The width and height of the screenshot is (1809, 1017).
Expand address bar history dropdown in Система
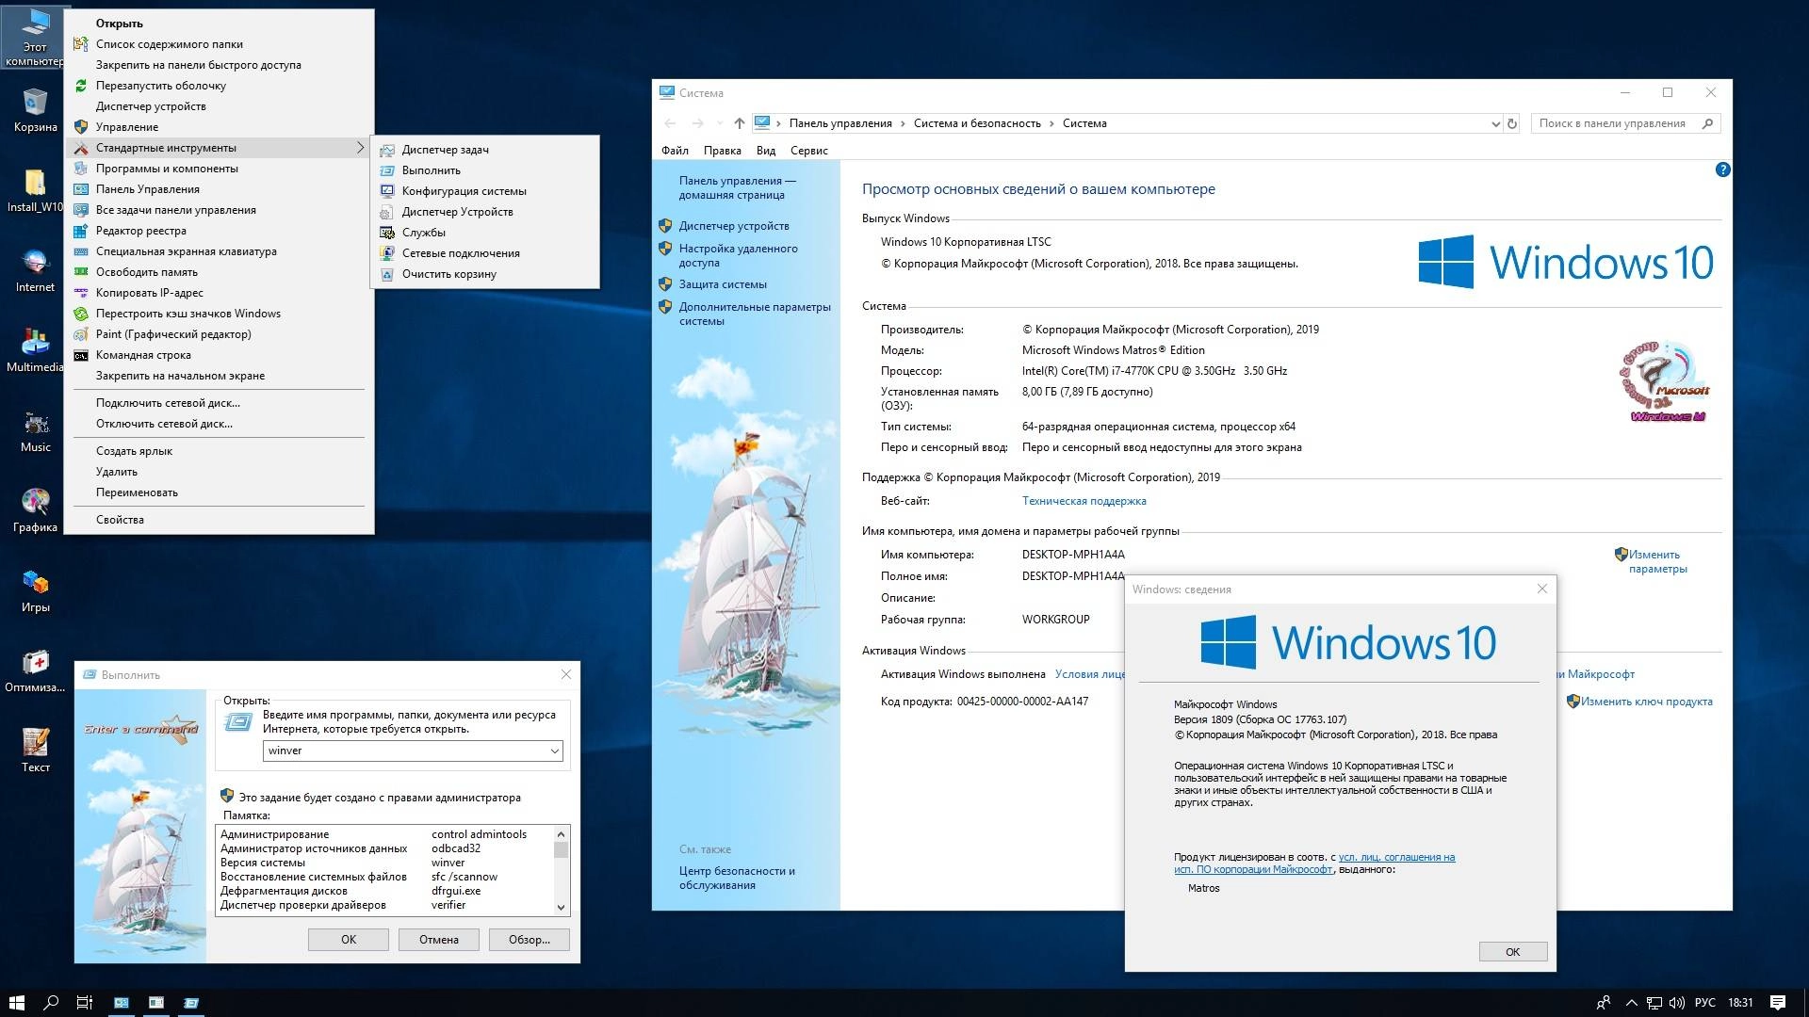[1495, 123]
